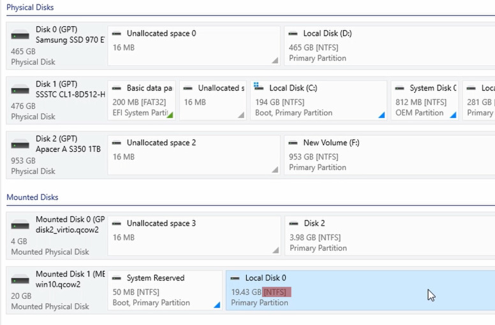The width and height of the screenshot is (495, 325).
Task: Click the 4 GB size under disk2_virtio.qcow2
Action: pyautogui.click(x=19, y=242)
